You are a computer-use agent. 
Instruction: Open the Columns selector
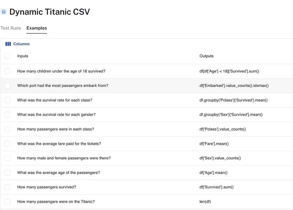point(18,44)
